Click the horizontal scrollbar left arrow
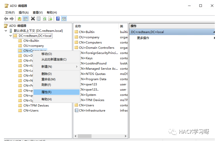This screenshot has height=141, width=216. 76,136
